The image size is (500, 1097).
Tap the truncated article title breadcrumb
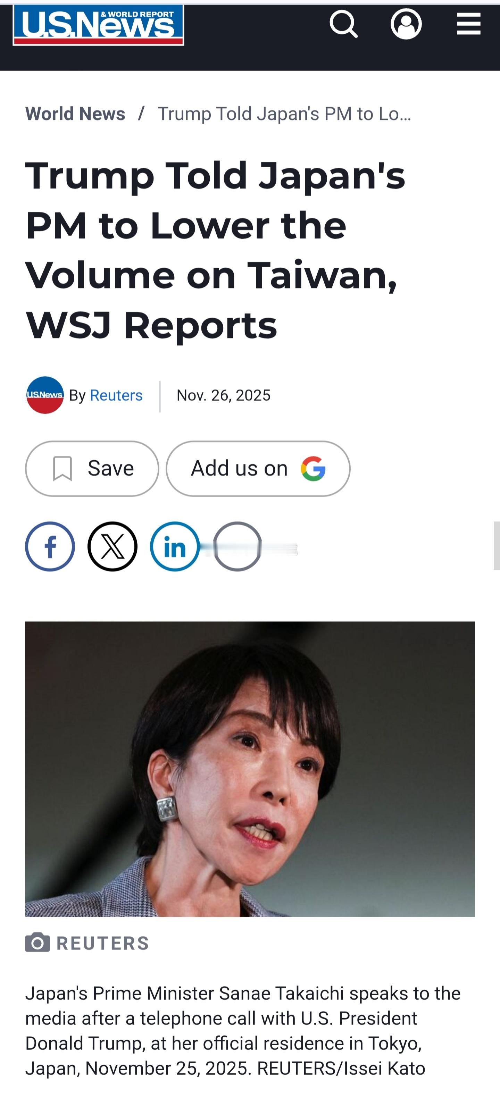[x=284, y=114]
